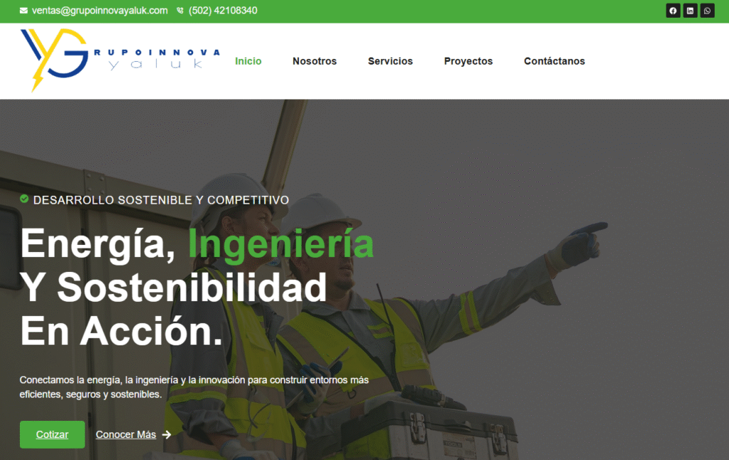The width and height of the screenshot is (729, 460).
Task: Select Servicios in the navigation bar
Action: click(390, 61)
